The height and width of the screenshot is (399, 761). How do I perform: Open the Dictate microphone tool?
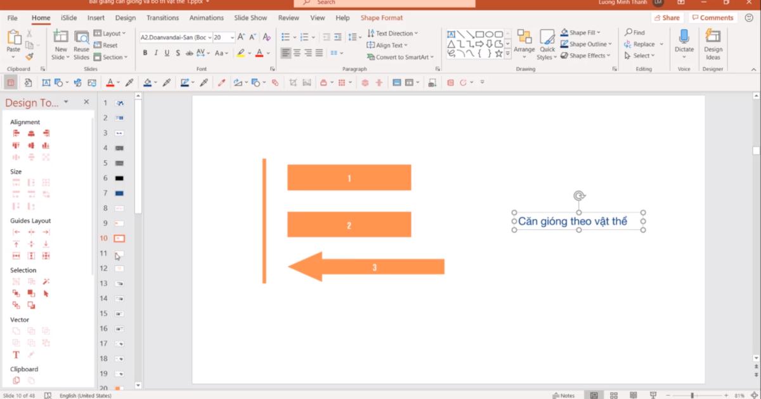(x=684, y=42)
